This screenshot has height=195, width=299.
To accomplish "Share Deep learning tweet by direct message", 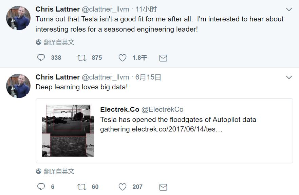I will coord(163,187).
